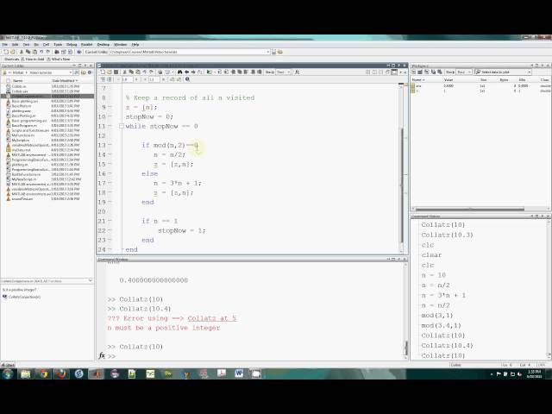Click the Shortcuts label

[10, 60]
